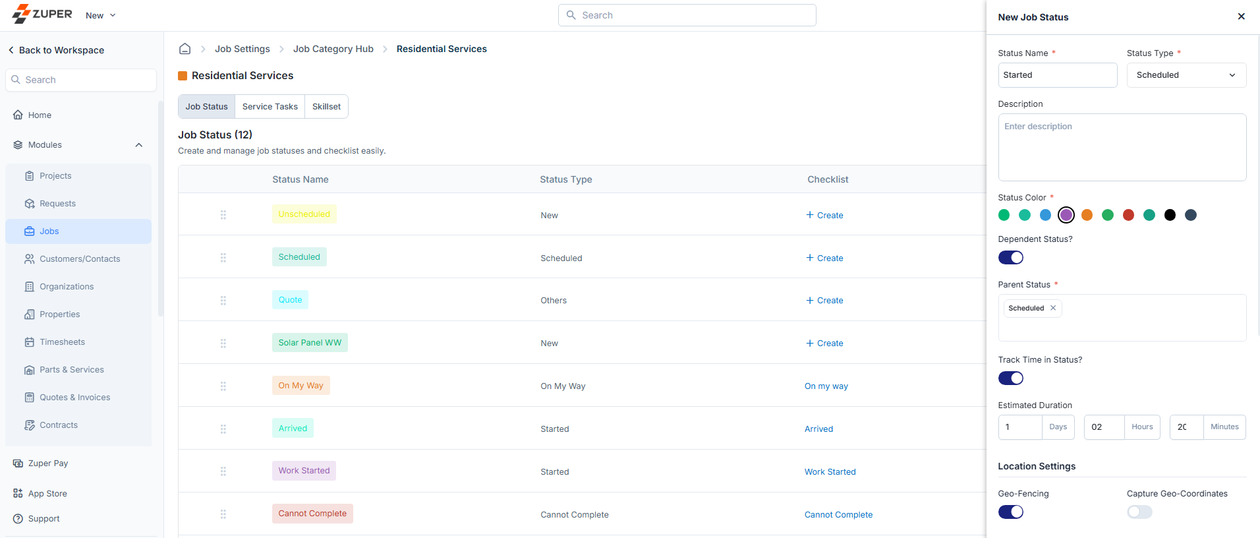Viewport: 1260px width, 538px height.
Task: Collapse the Modules section
Action: 139,145
